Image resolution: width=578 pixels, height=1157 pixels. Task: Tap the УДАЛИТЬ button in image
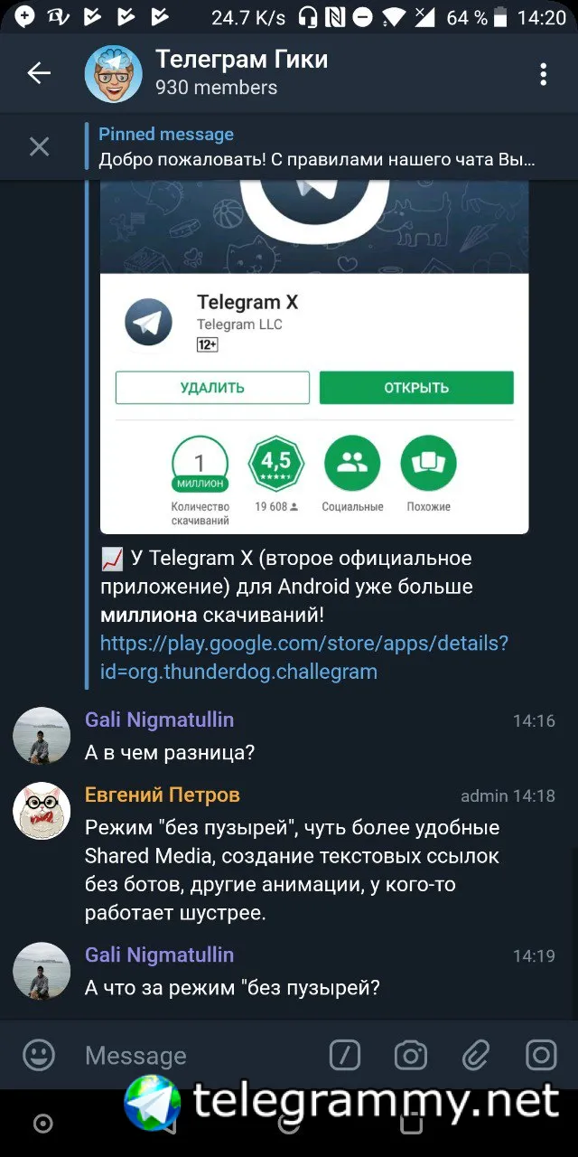pyautogui.click(x=212, y=388)
